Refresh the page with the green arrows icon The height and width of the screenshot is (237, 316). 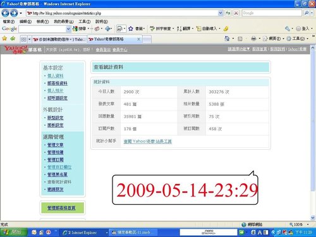point(228,13)
